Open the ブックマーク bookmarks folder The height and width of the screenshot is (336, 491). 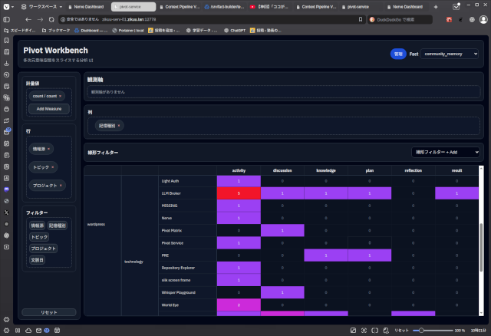(56, 31)
